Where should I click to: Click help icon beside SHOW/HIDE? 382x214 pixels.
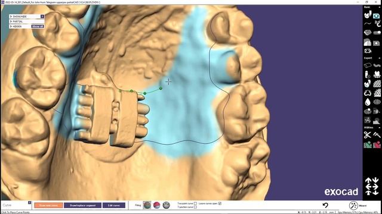click(42, 17)
